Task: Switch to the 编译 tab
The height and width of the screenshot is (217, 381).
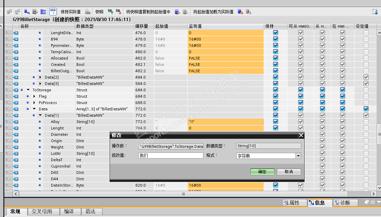Action: coord(70,211)
